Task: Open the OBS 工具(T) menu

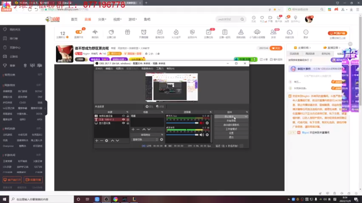Action: point(160,69)
